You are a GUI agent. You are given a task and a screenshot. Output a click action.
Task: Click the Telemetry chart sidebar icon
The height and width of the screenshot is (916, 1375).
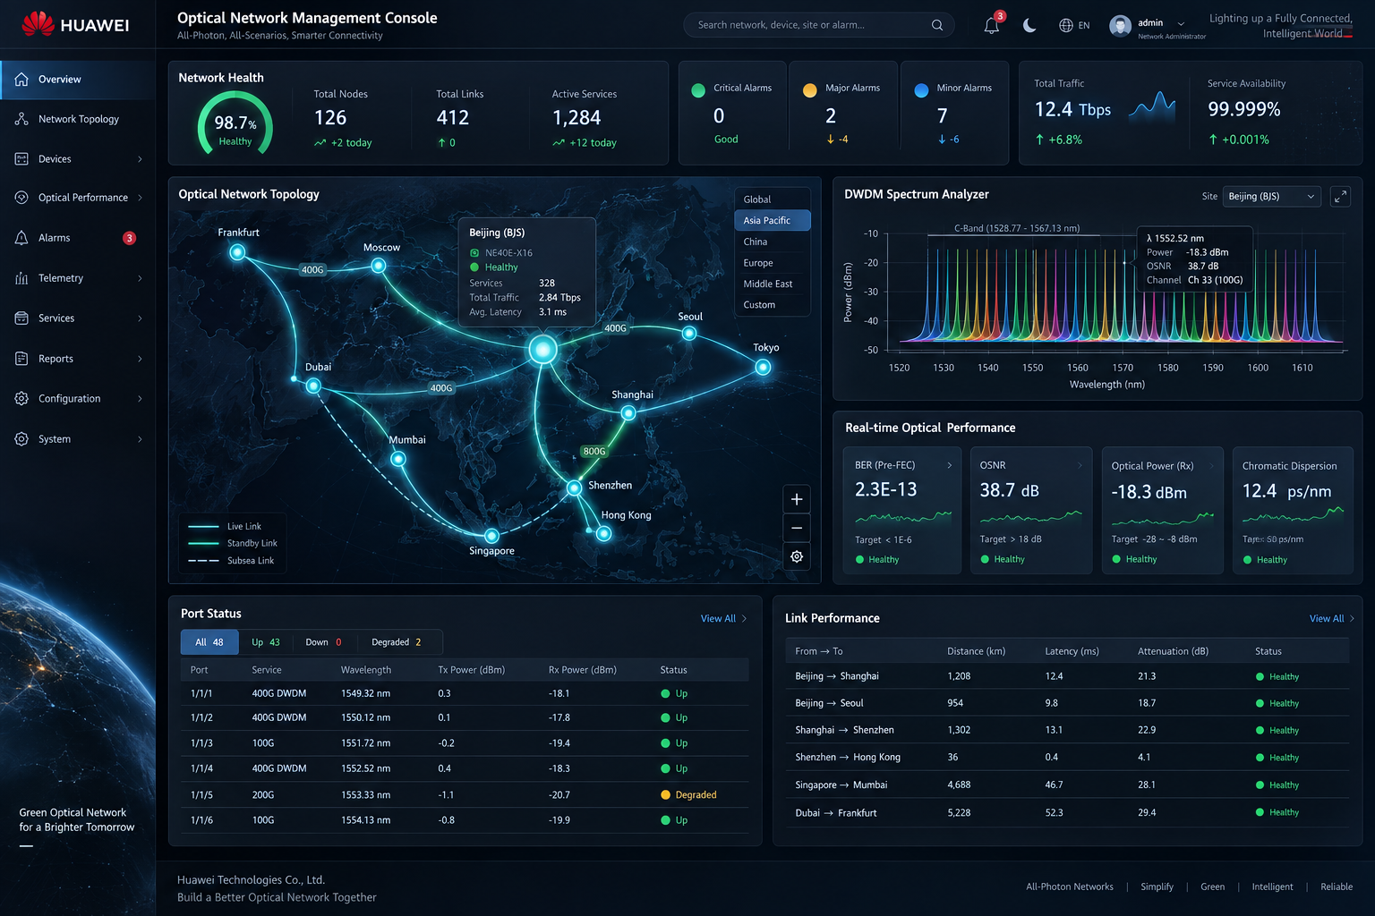[x=21, y=278]
